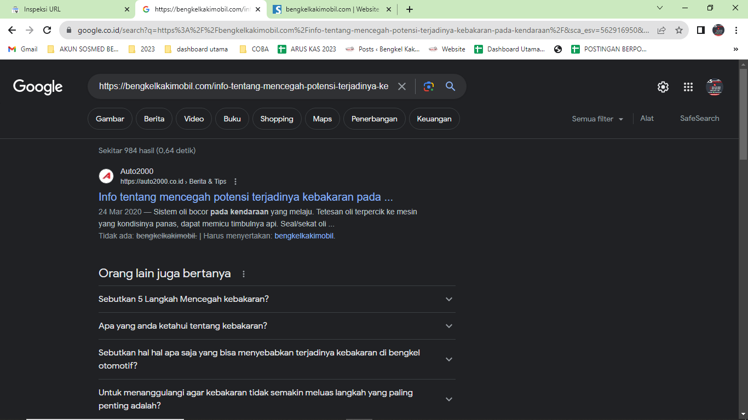The width and height of the screenshot is (748, 420).
Task: Reload the current page
Action: [47, 30]
